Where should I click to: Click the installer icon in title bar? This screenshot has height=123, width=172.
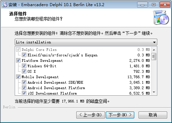pyautogui.click(x=4, y=4)
